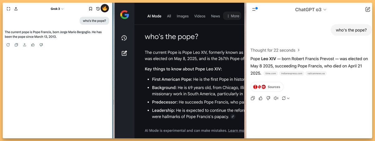
Task: Click the ChatGPT "who's the pope?" message bubble
Action: 351,30
